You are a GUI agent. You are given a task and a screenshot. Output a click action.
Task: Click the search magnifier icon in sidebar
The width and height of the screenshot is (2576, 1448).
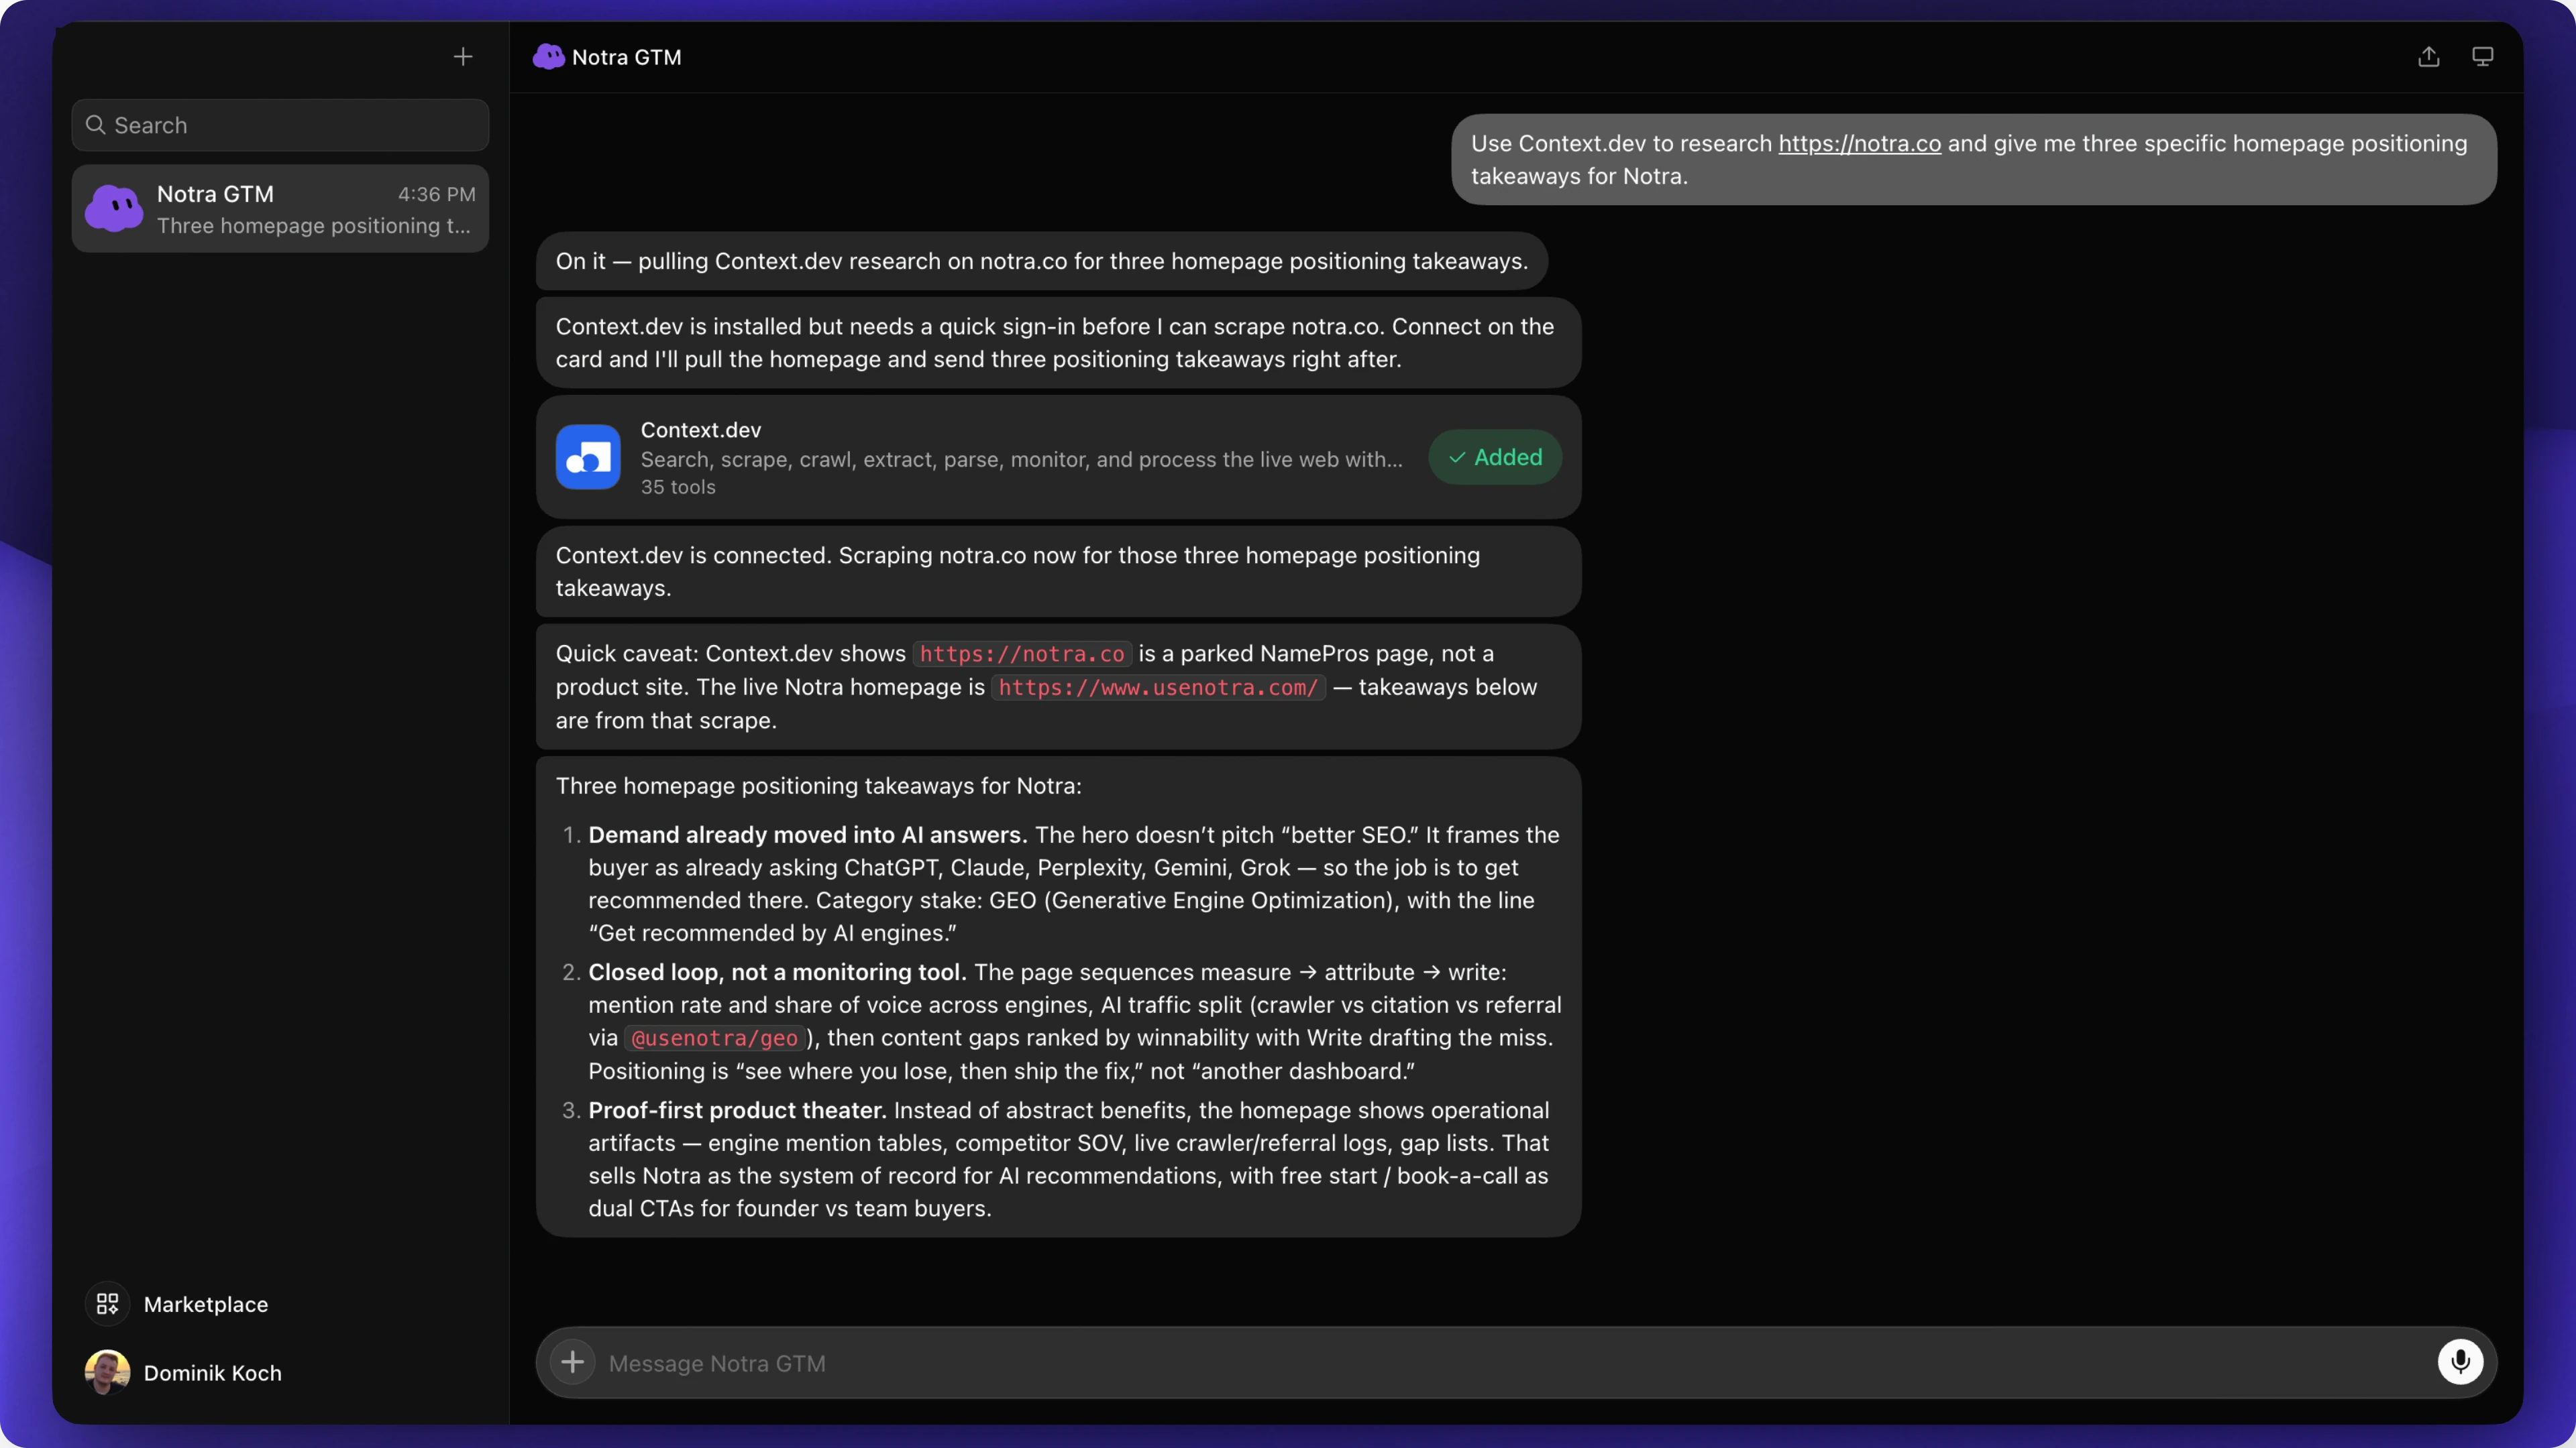coord(96,125)
